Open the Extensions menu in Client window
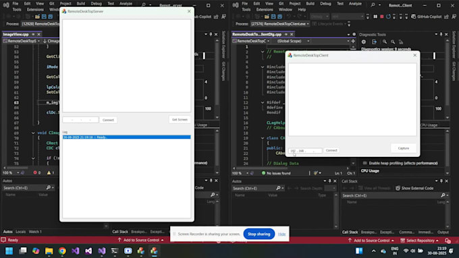This screenshot has width=459, height=258. [x=265, y=9]
